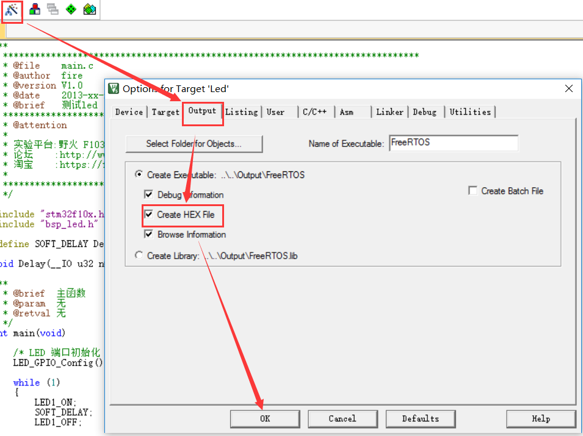This screenshot has width=583, height=436.
Task: Click "main(void)" function line in editor
Action: [39, 333]
